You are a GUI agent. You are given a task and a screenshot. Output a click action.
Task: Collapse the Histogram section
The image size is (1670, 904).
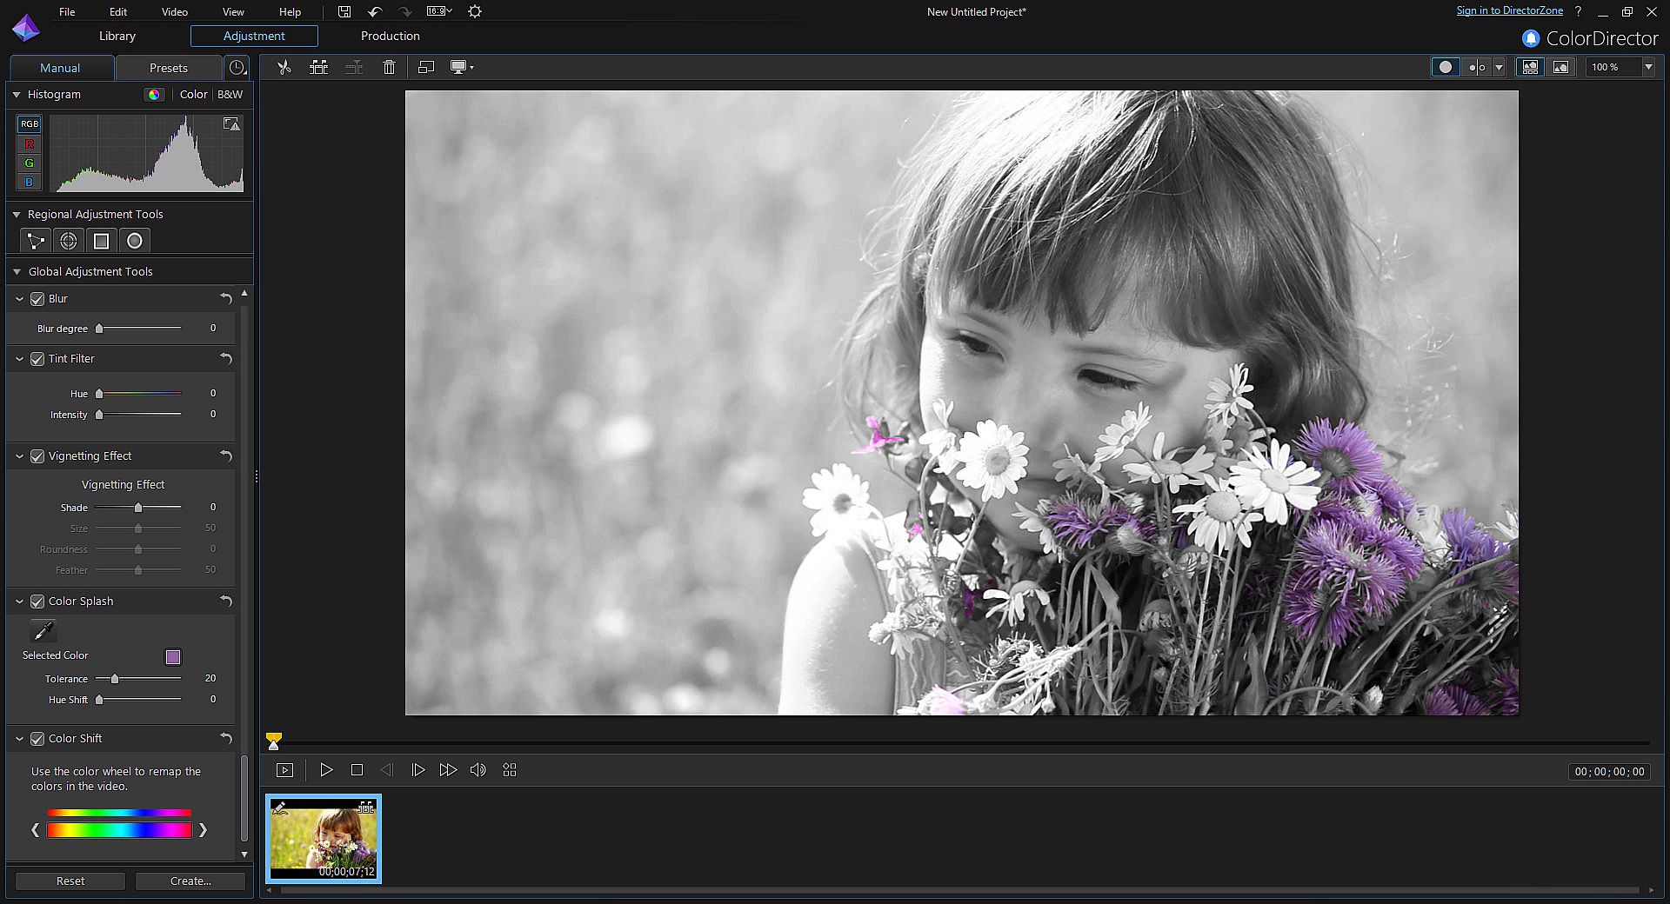tap(17, 95)
